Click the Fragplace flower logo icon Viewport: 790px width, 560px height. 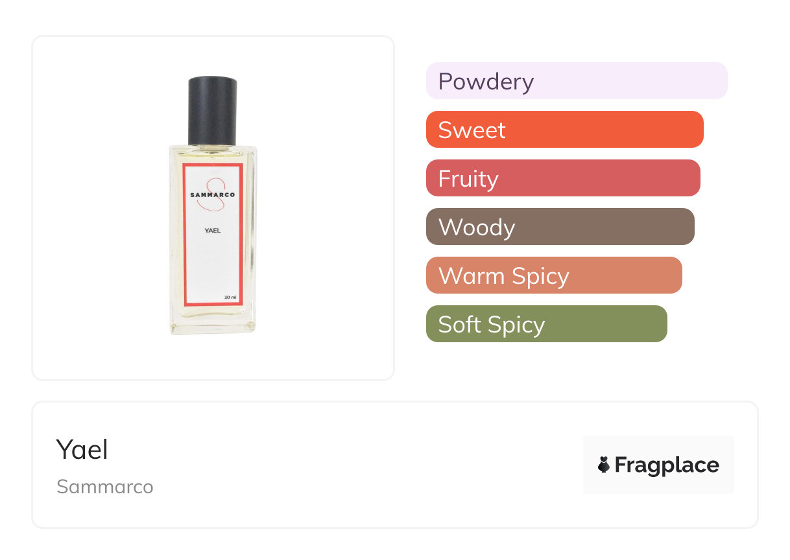[x=604, y=465]
